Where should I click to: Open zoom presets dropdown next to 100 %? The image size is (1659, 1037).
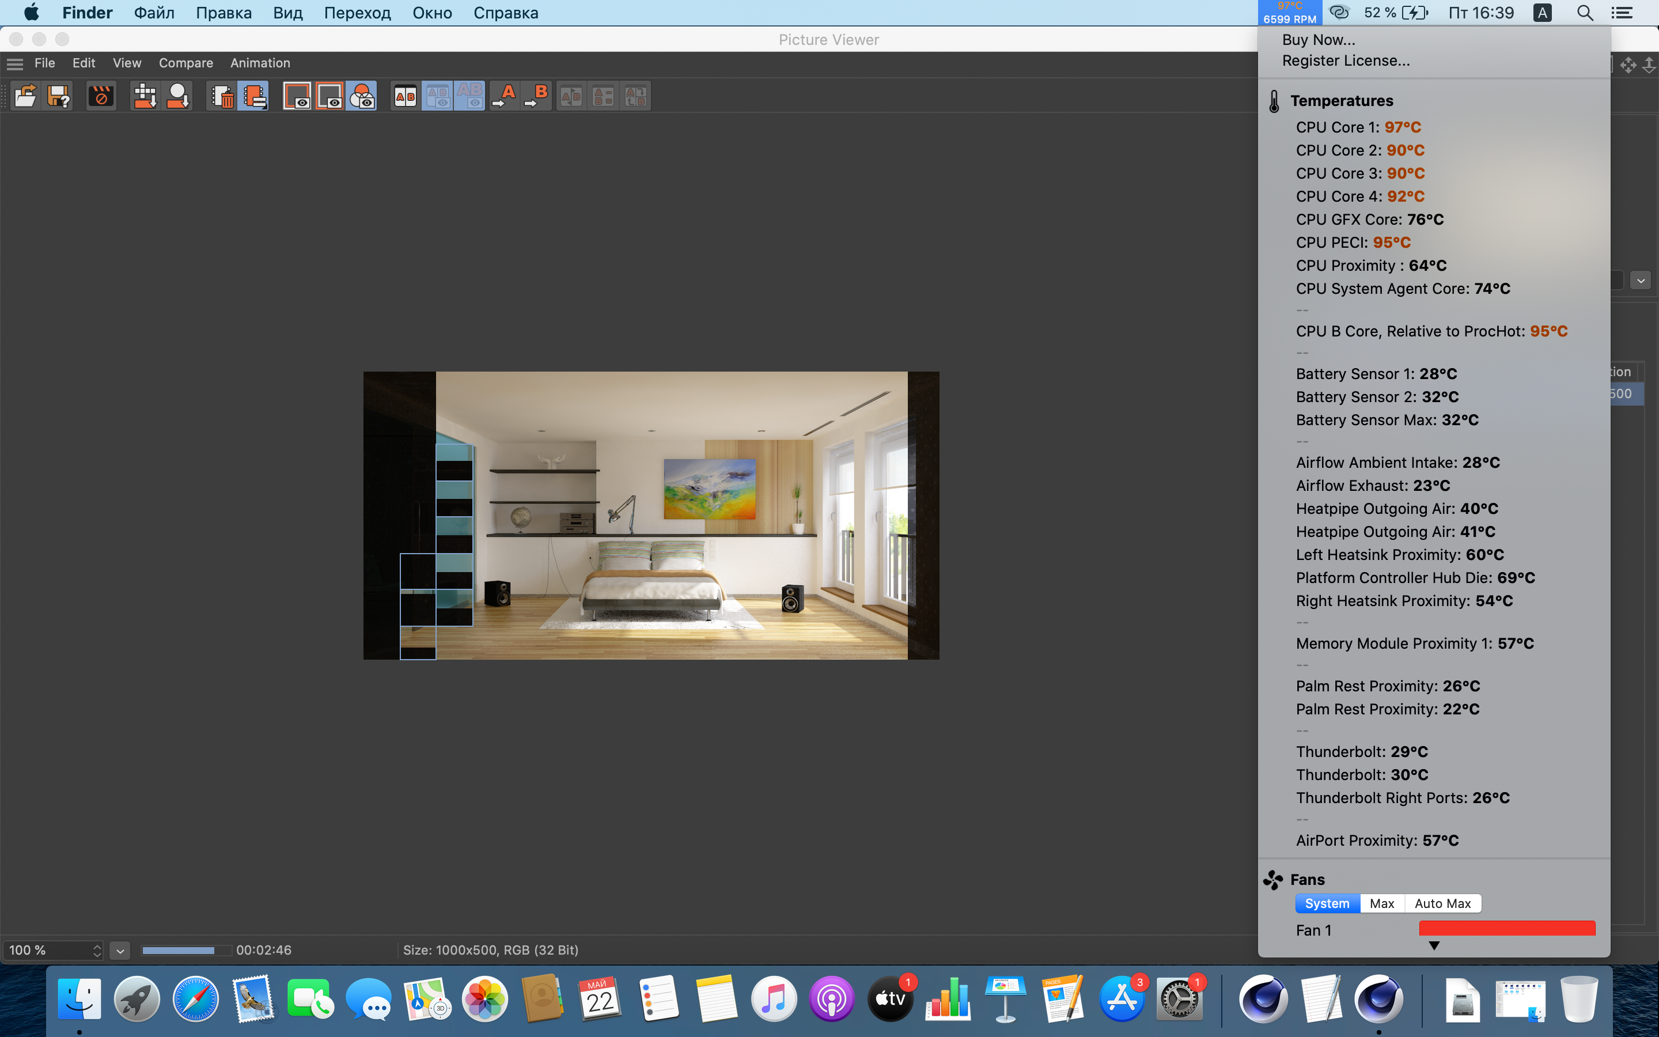[x=120, y=950]
